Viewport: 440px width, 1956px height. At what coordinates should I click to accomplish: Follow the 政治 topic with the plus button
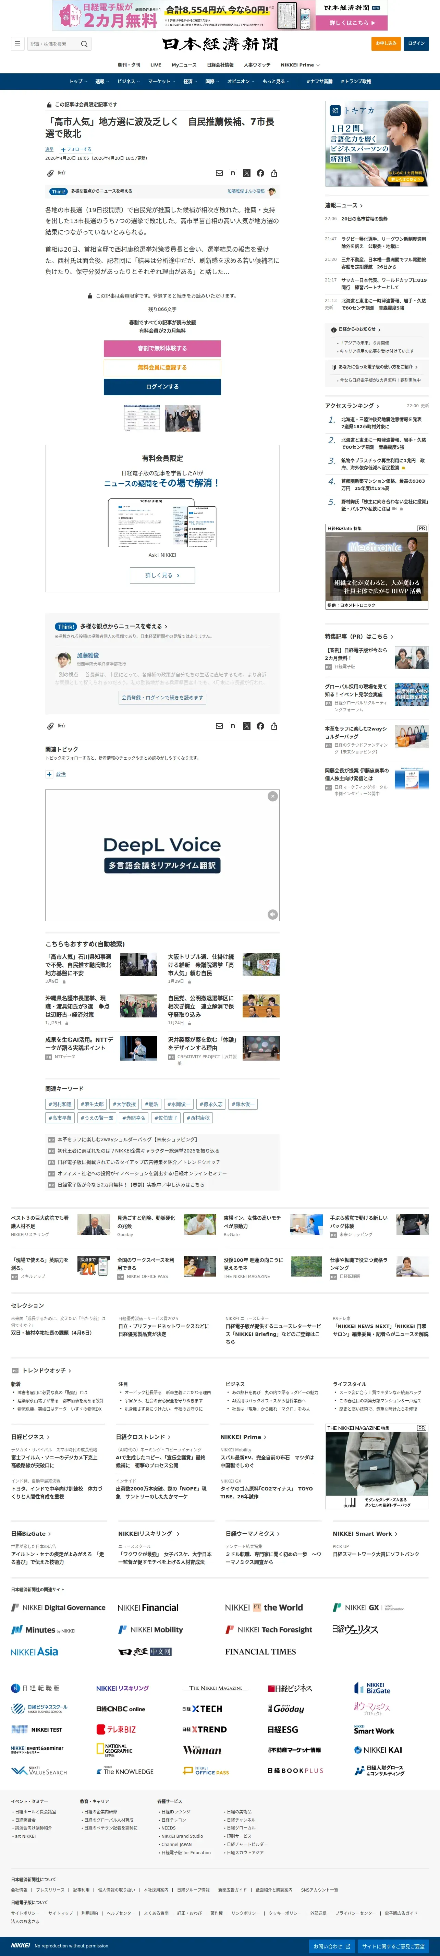click(x=50, y=774)
